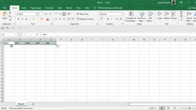The height and width of the screenshot is (110, 196).
Task: Click the Format cells button
Action: [173, 16]
